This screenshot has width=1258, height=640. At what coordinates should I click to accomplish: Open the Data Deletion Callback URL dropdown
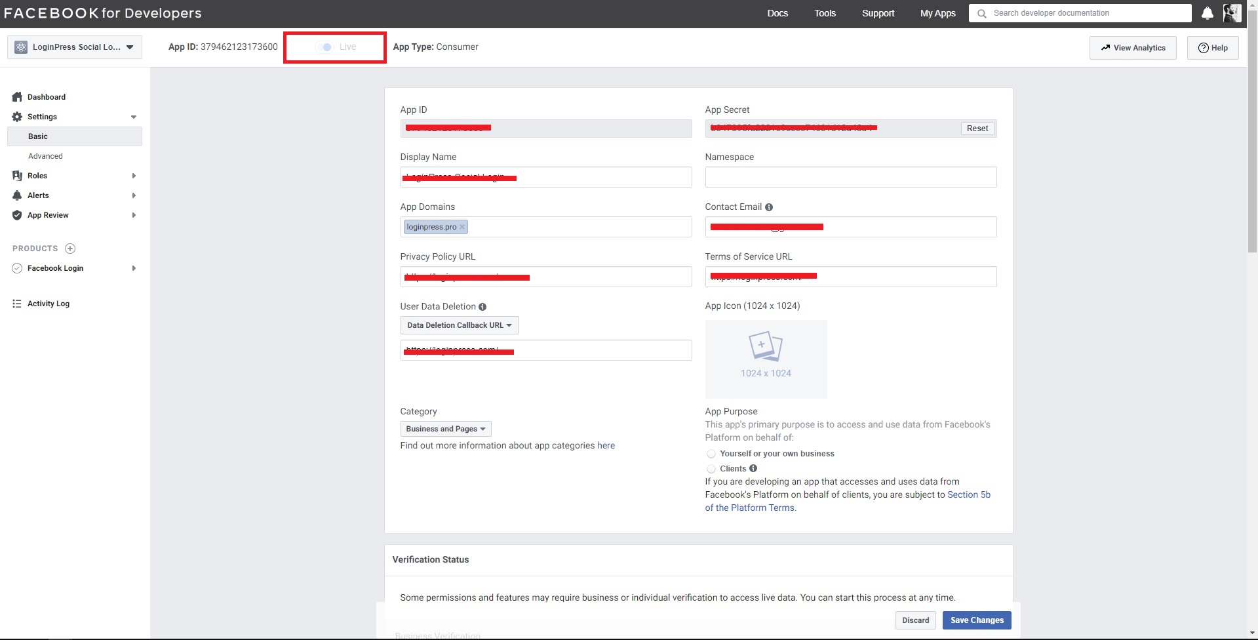tap(460, 325)
